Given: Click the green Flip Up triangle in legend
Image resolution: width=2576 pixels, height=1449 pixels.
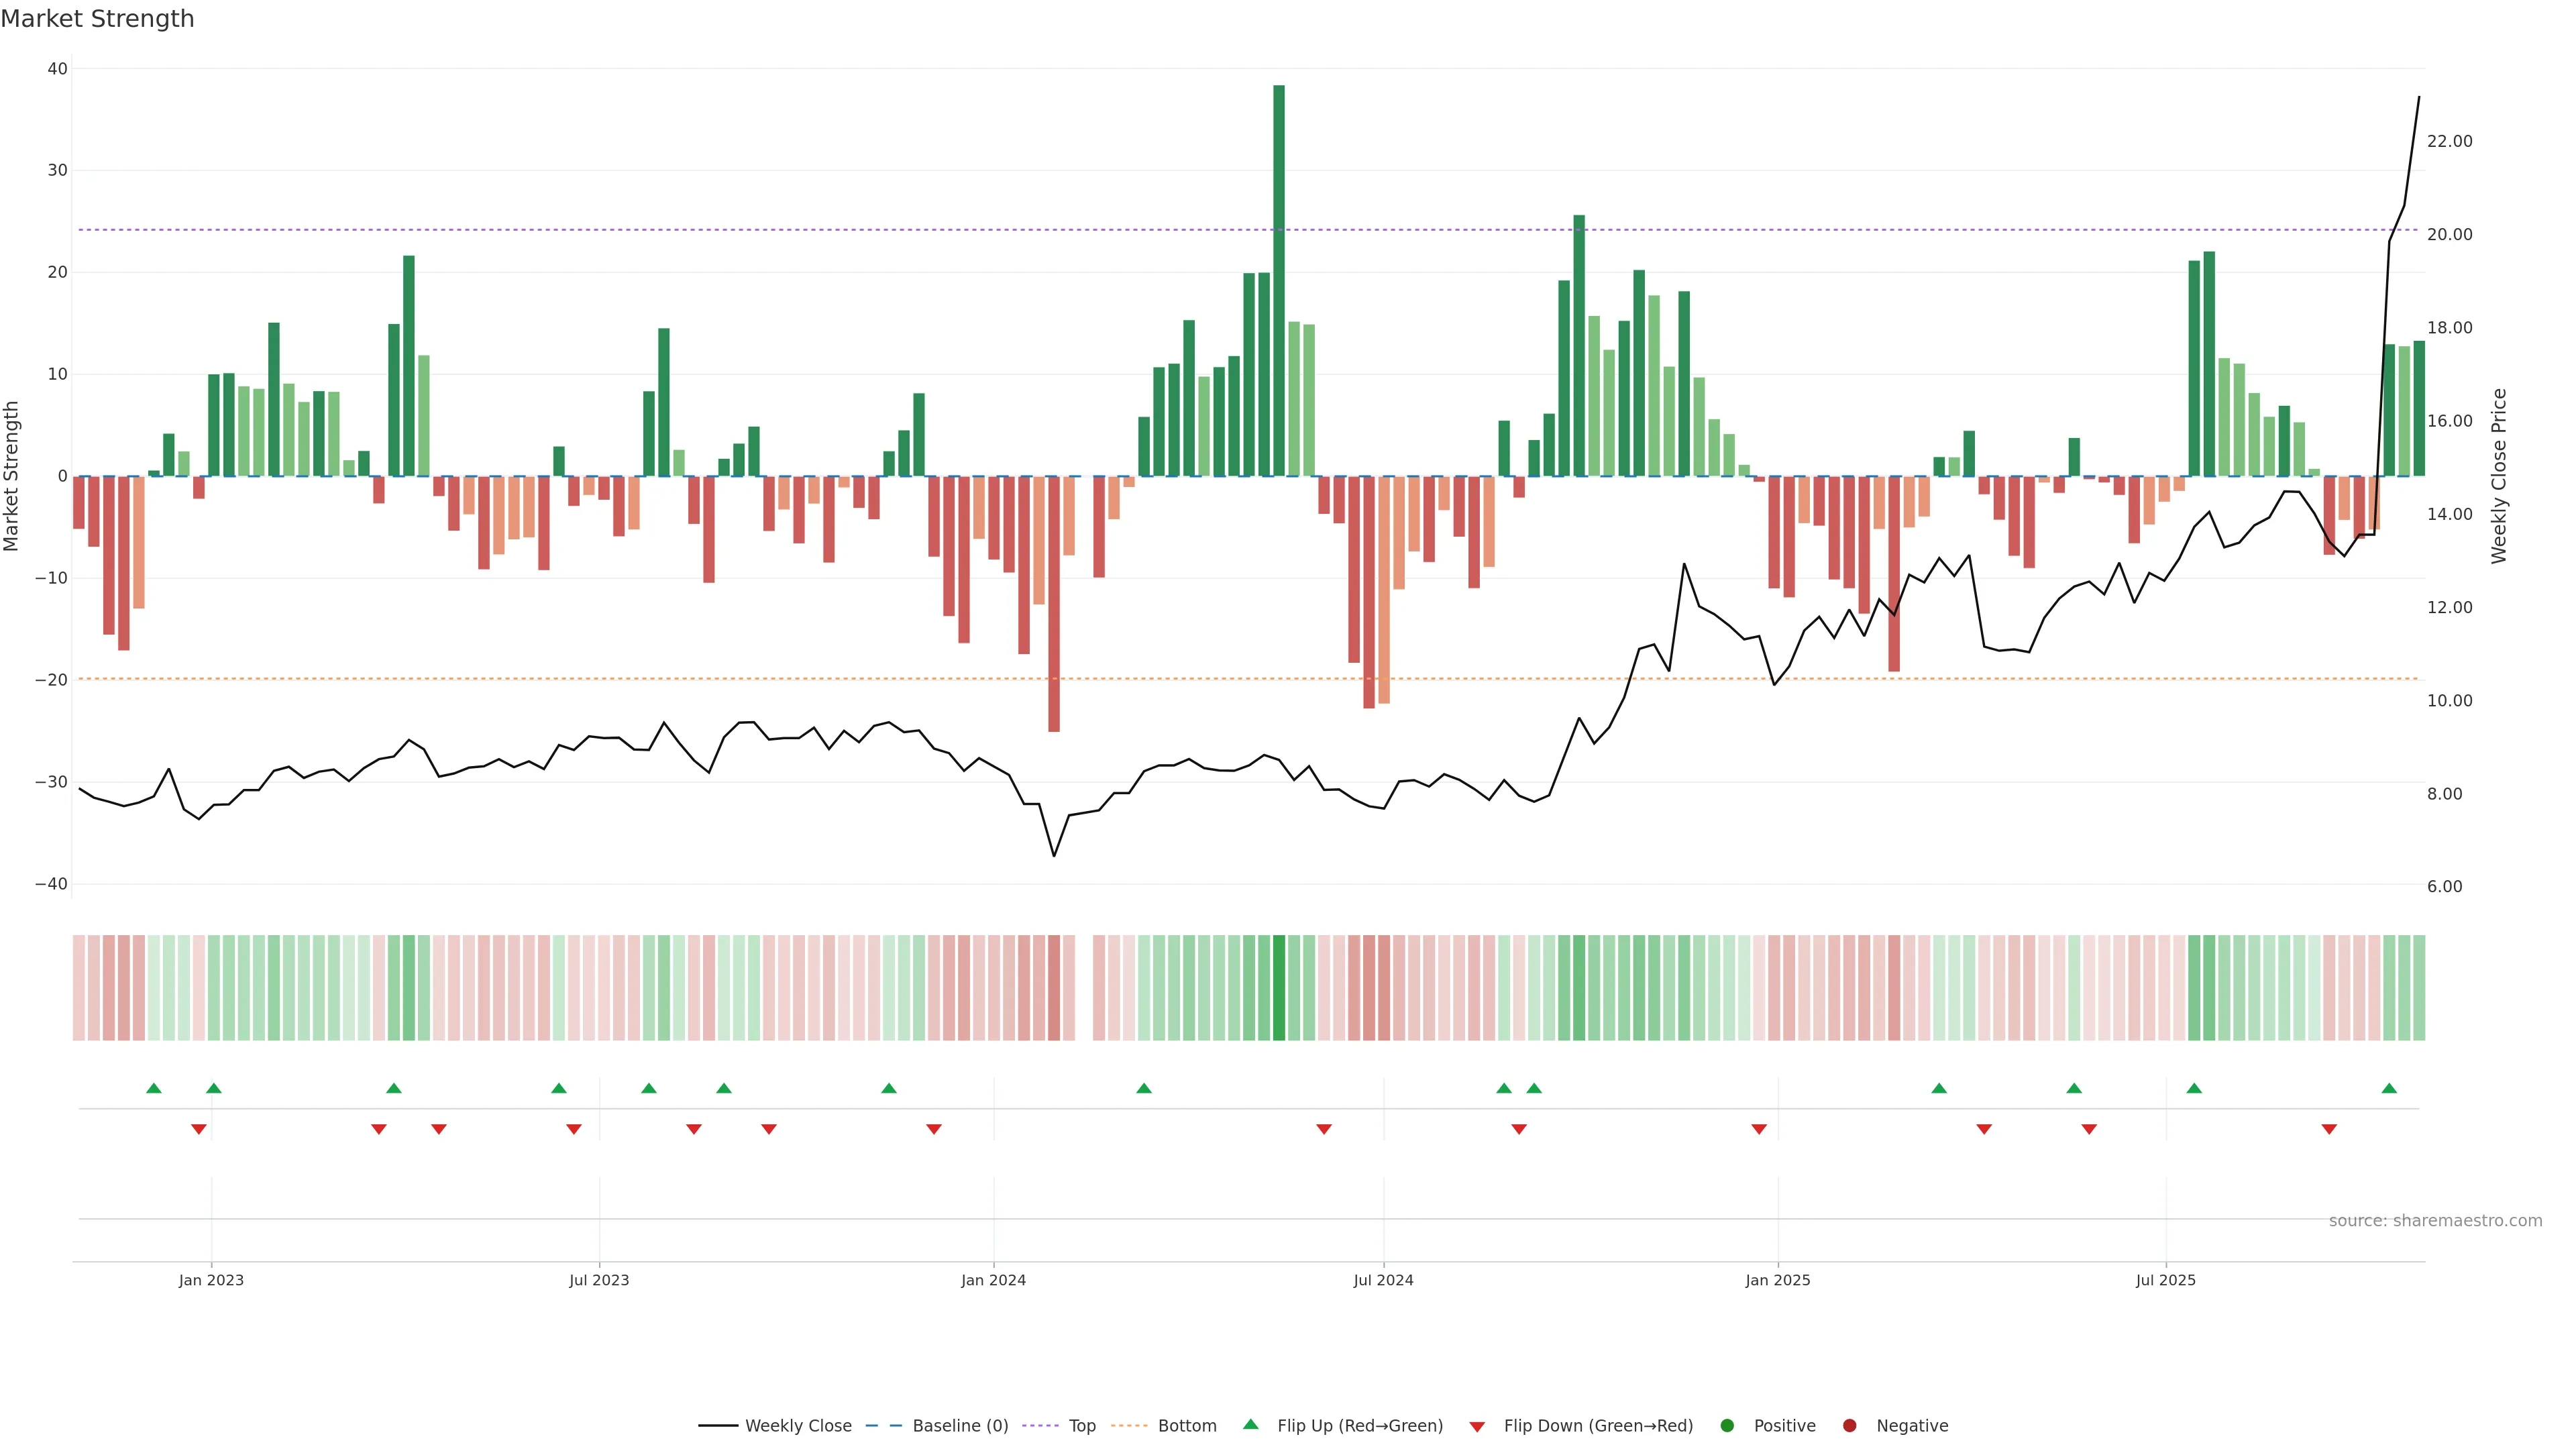Looking at the screenshot, I should pyautogui.click(x=1250, y=1424).
